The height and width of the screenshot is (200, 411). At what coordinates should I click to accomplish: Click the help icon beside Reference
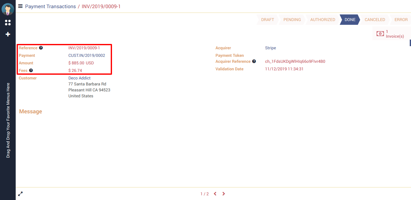point(41,48)
